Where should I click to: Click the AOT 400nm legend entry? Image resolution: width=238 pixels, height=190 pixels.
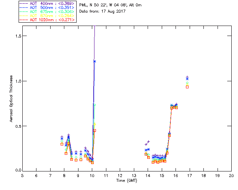tap(47, 3)
